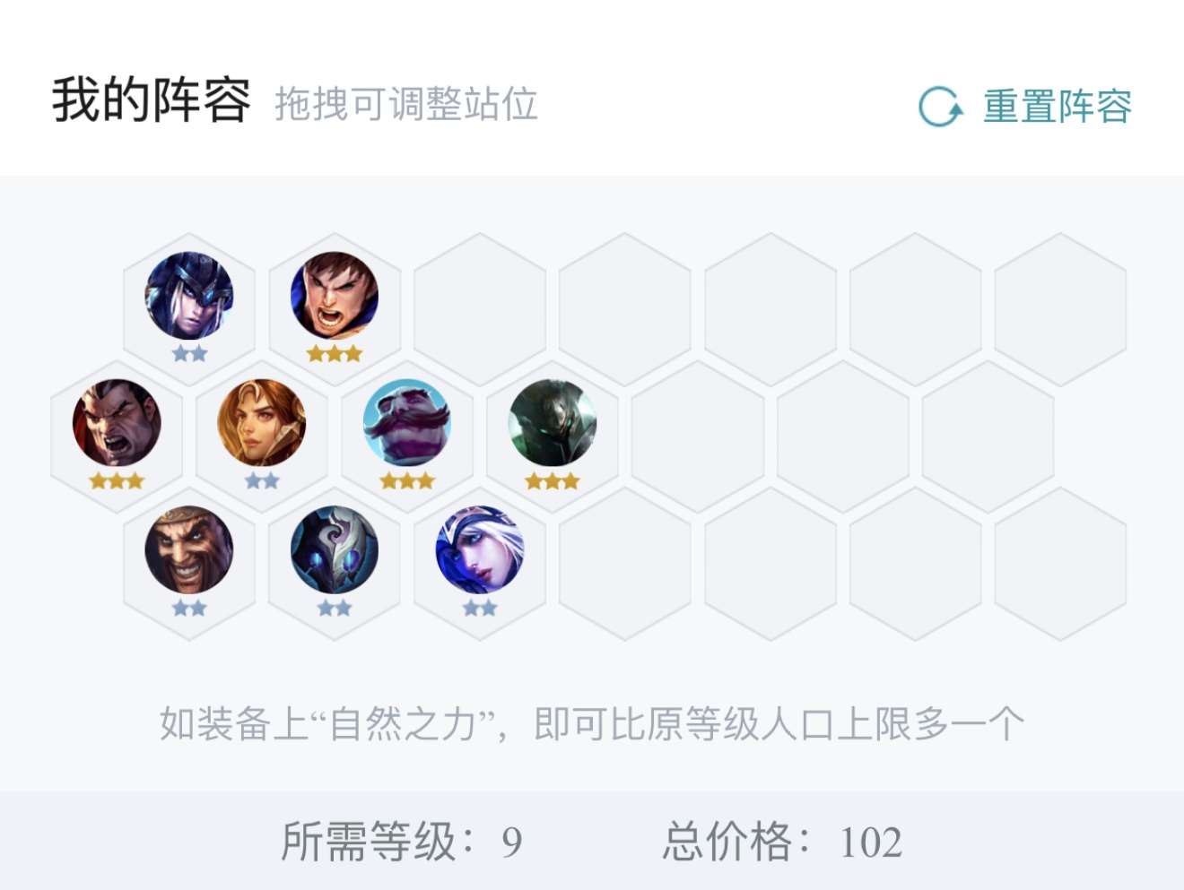
Task: Click the last empty hexagon in bottom row
Action: 1061,564
